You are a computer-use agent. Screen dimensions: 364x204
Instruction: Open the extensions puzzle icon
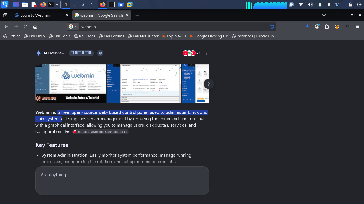327,27
